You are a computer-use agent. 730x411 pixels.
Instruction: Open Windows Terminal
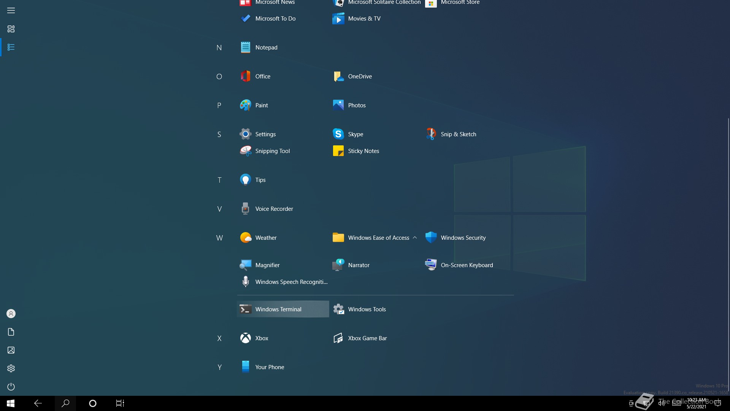[x=283, y=309]
